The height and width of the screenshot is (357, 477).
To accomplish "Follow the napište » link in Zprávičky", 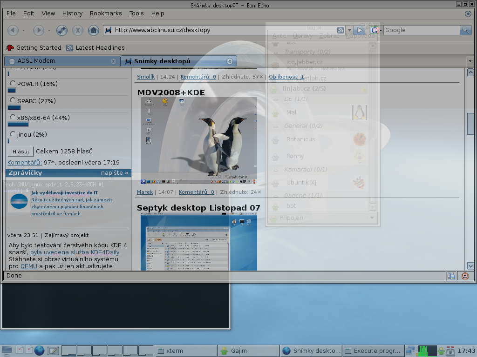I will click(115, 173).
